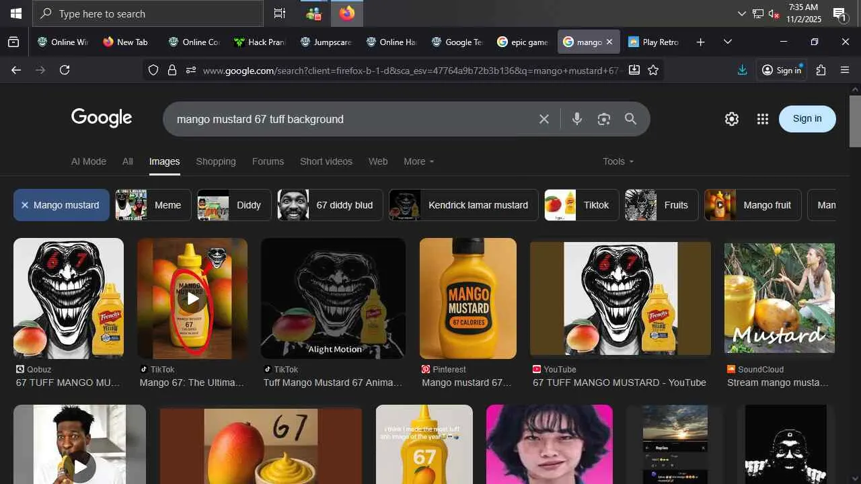Remove the Mango mustard filter chip
The width and height of the screenshot is (861, 484).
[x=61, y=205]
